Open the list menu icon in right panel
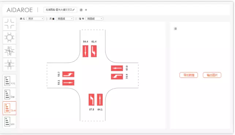The height and width of the screenshot is (135, 235). click(x=176, y=29)
